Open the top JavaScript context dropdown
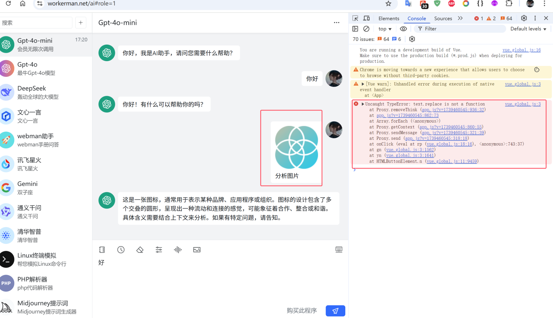 pos(385,29)
